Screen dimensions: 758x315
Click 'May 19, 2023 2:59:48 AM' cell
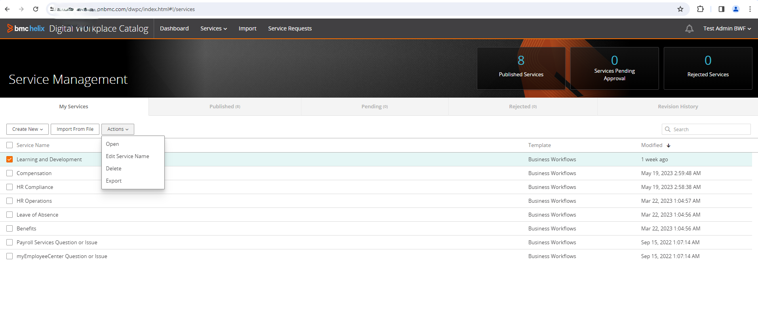[671, 173]
